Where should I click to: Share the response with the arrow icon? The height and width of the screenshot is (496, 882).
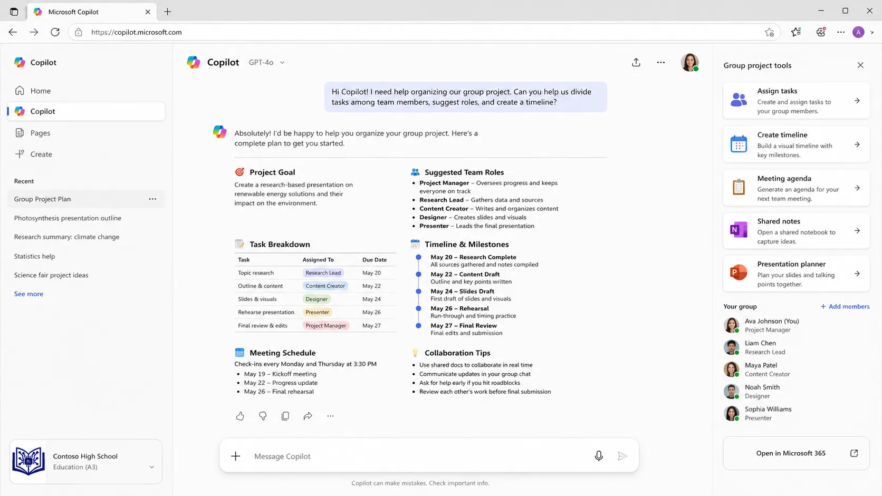308,416
